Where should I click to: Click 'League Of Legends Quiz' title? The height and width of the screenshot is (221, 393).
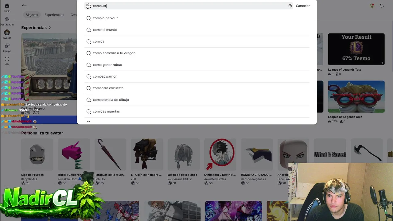coord(345,117)
